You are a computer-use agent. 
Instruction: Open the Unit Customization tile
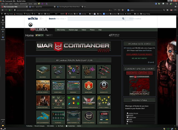coord(43,117)
